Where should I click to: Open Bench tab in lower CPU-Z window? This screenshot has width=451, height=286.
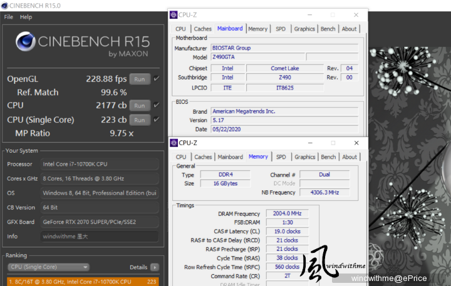pos(328,157)
